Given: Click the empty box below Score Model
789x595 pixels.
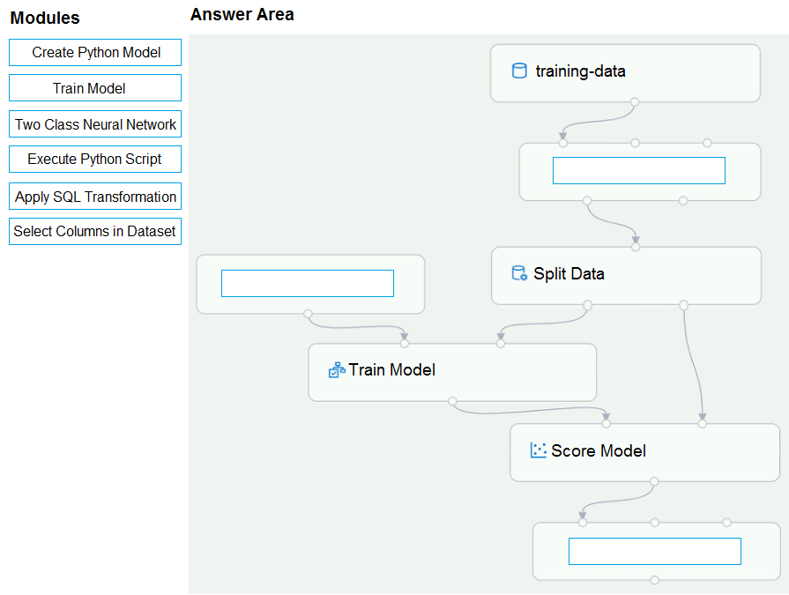Looking at the screenshot, I should click(x=655, y=551).
